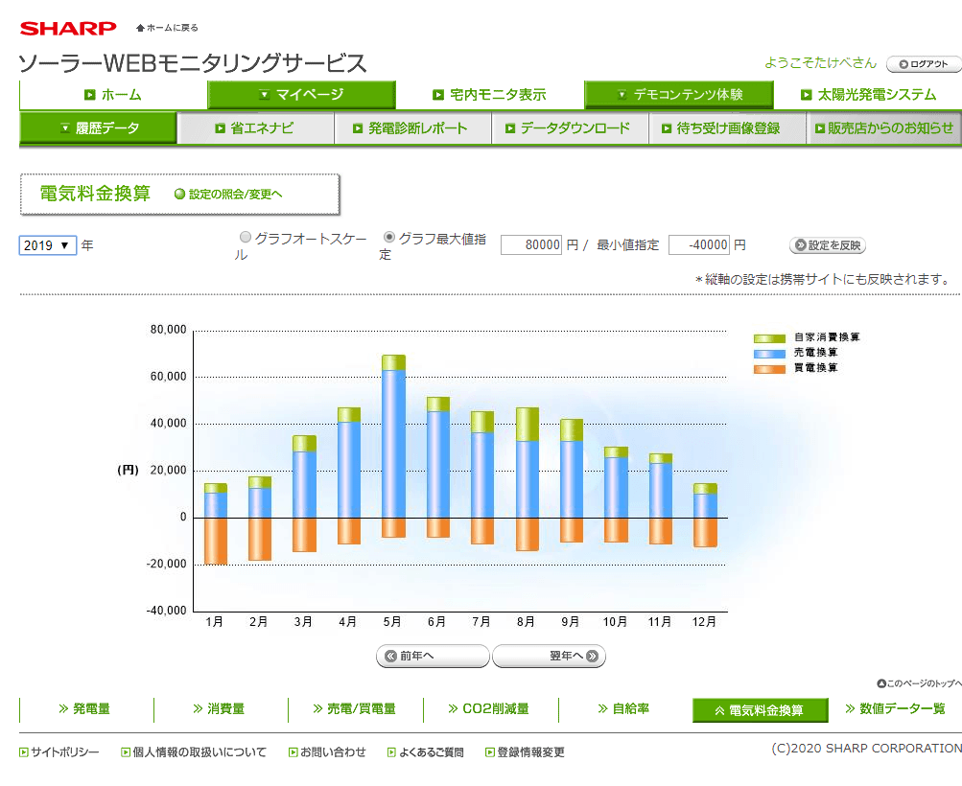Open the マイページ main tab
962x786 pixels.
302,95
